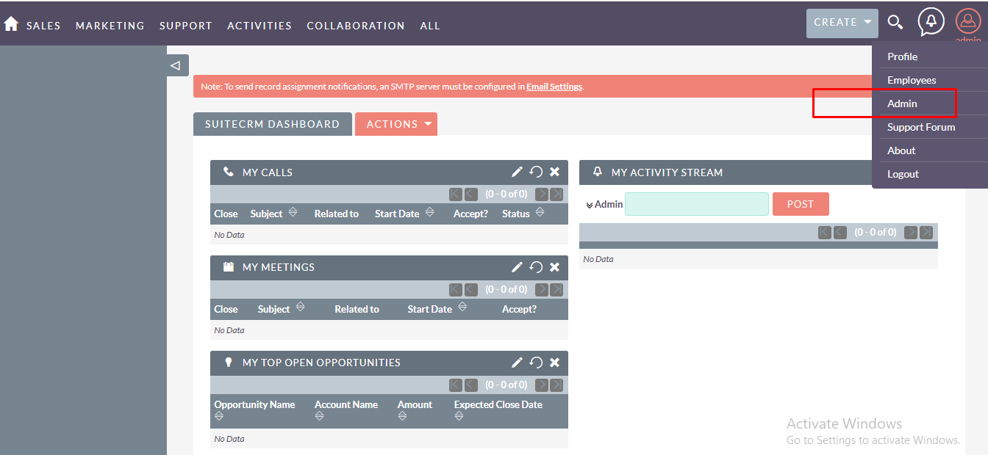Viewport: 988px width, 455px height.
Task: Refresh the My Meetings dashlet
Action: coord(536,267)
